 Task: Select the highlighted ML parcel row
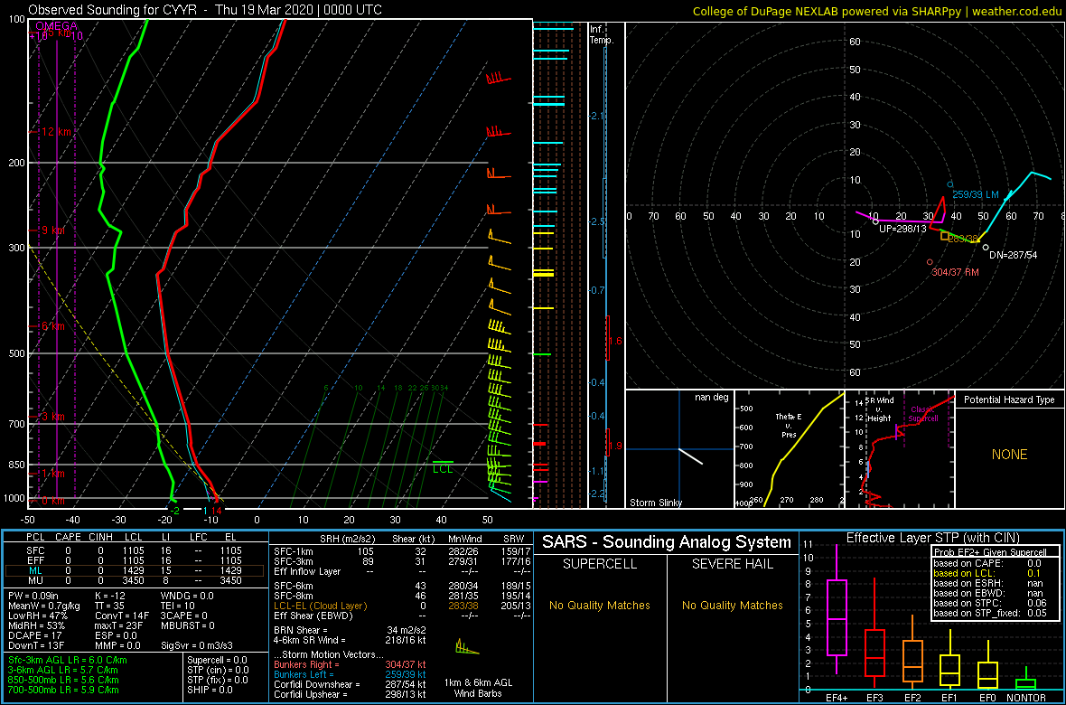135,570
